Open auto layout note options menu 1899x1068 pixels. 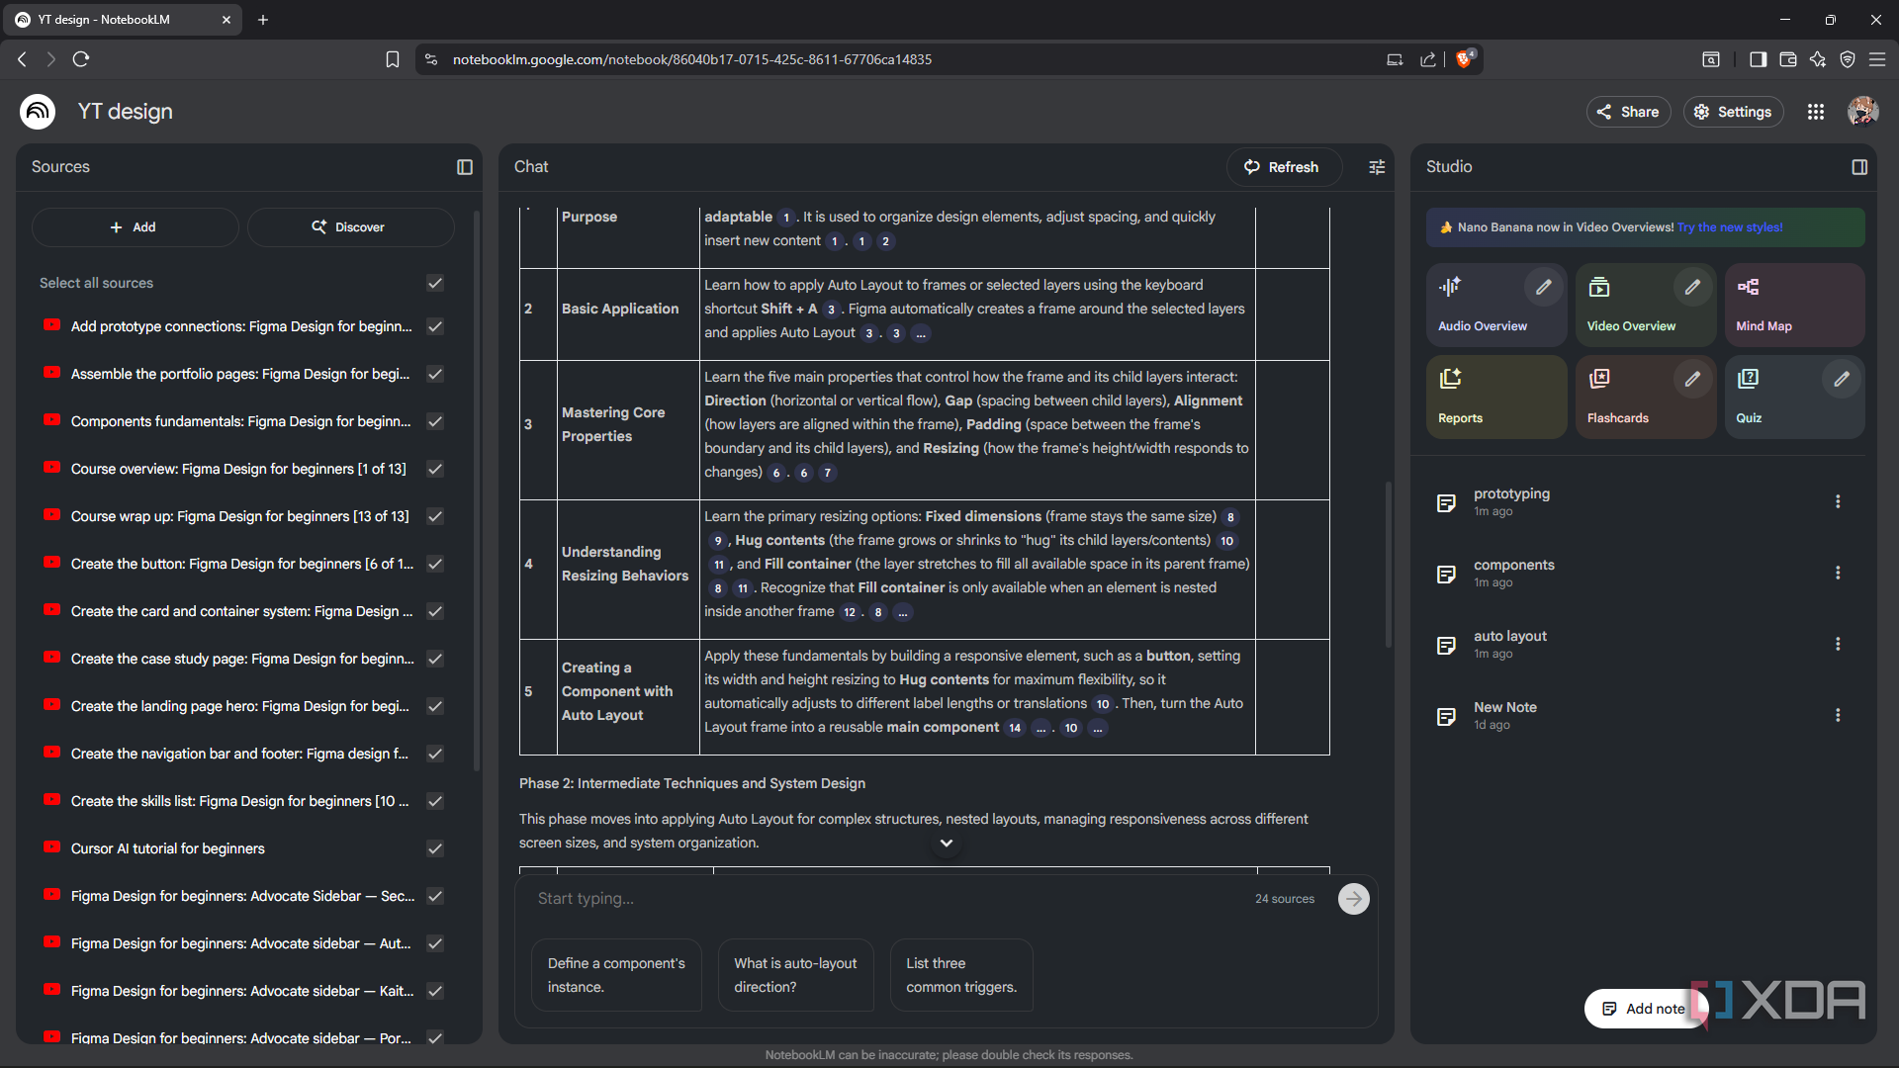(1838, 644)
